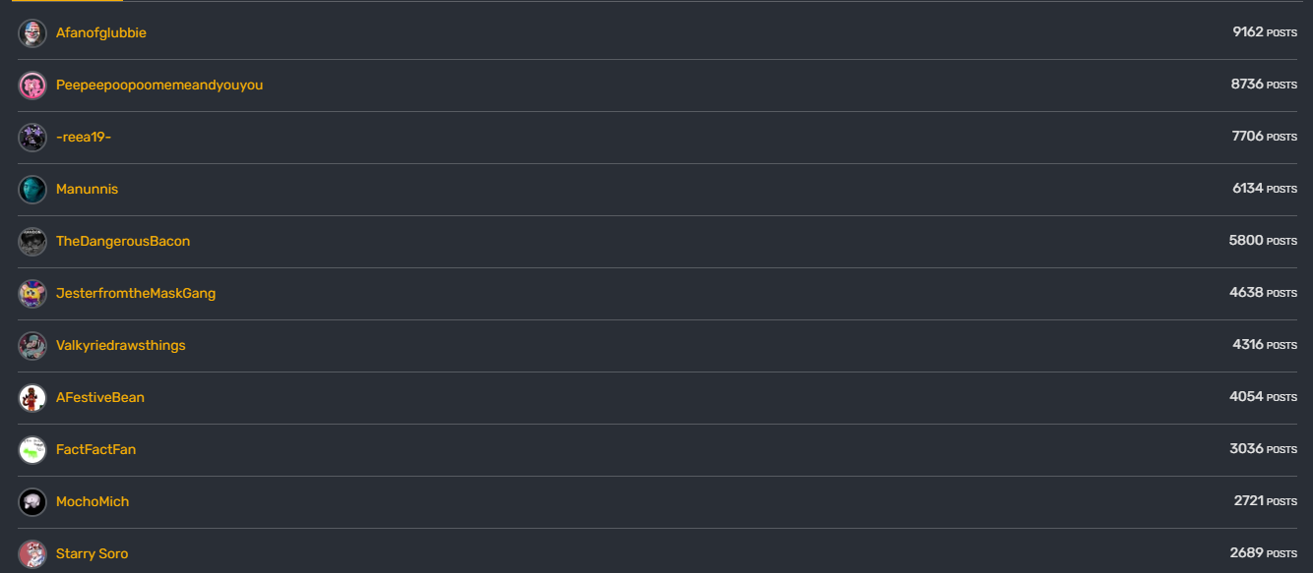The width and height of the screenshot is (1313, 573).
Task: Visit the Valkyriedrawsthings username link
Action: click(121, 346)
